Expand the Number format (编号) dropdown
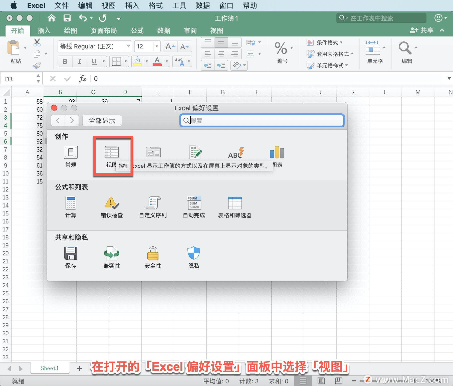Viewport: 453px width, 386px height. point(292,48)
